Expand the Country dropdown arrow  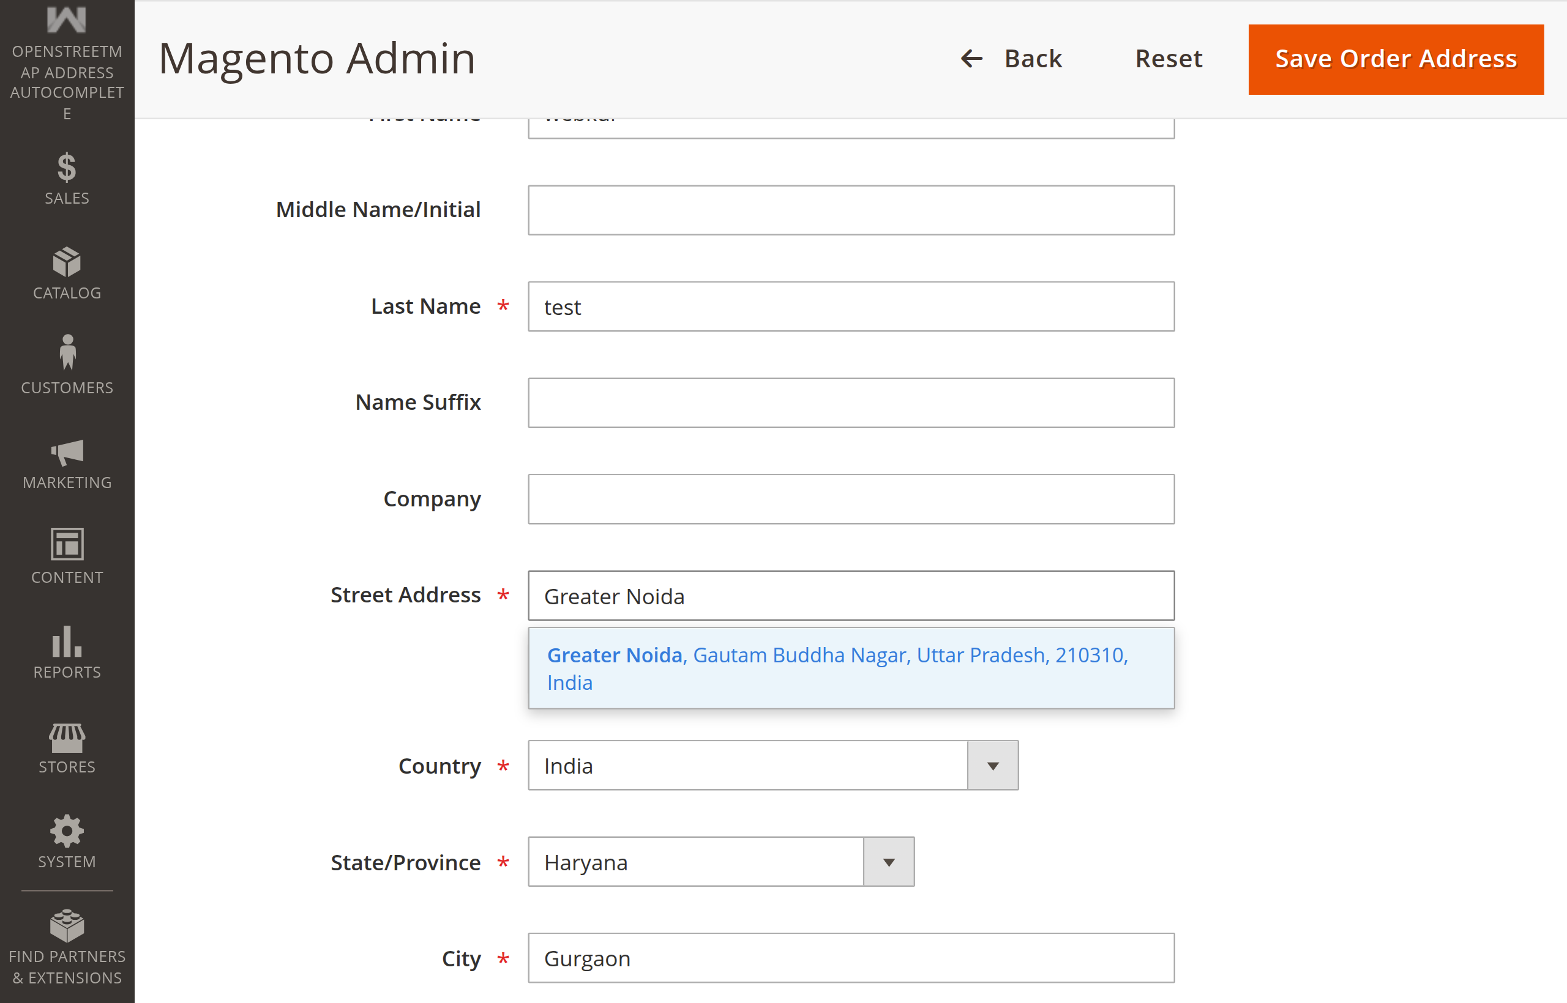click(993, 766)
